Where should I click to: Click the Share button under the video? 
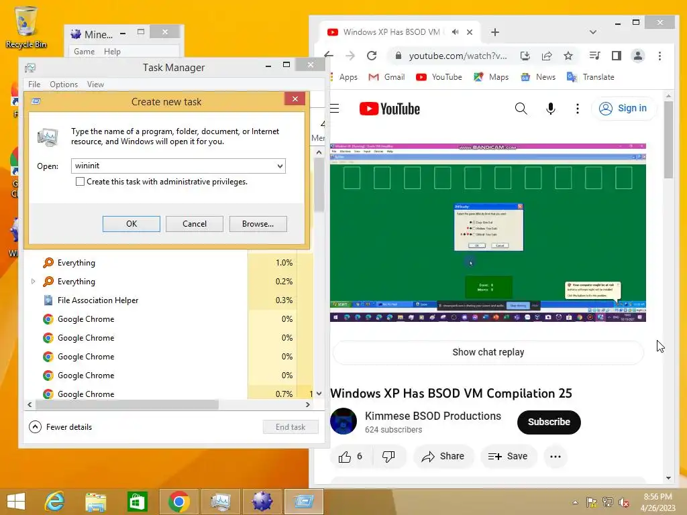tap(443, 456)
